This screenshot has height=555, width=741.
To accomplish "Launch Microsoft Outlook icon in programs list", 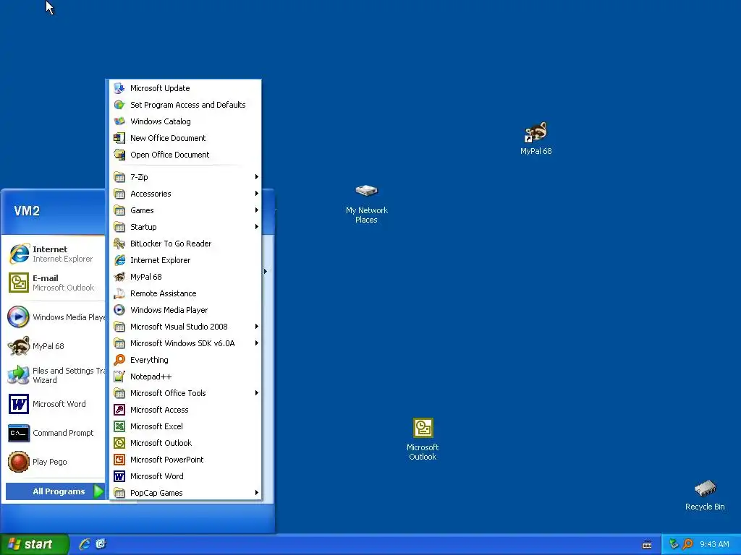I will 119,443.
